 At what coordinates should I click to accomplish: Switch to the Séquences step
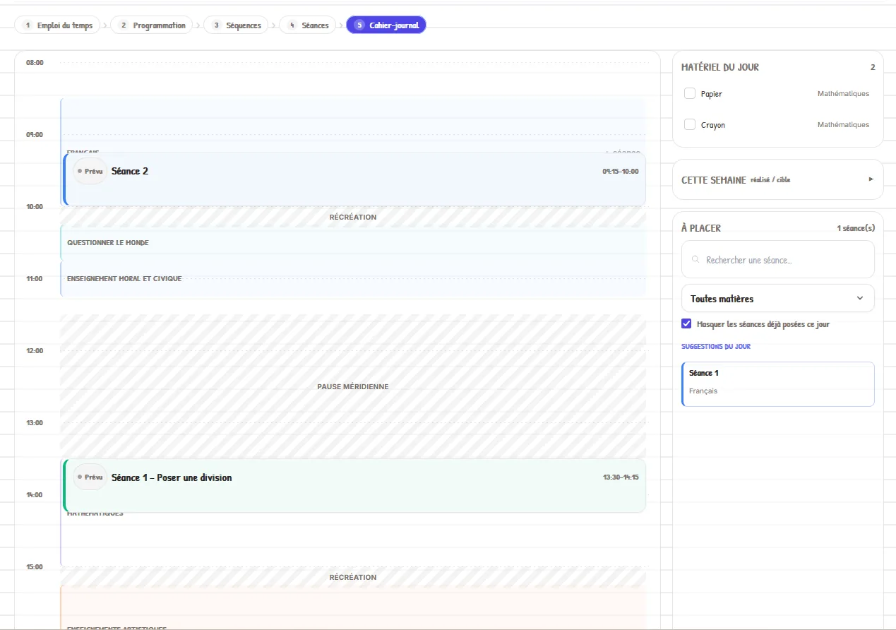[236, 25]
